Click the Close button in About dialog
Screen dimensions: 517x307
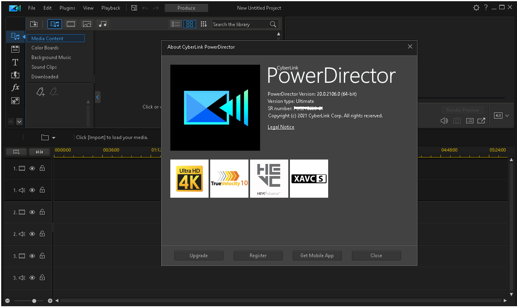376,256
